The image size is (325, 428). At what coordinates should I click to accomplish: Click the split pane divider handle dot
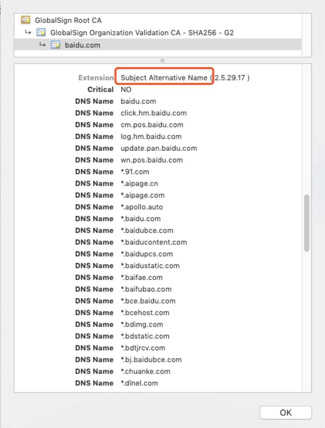click(162, 61)
